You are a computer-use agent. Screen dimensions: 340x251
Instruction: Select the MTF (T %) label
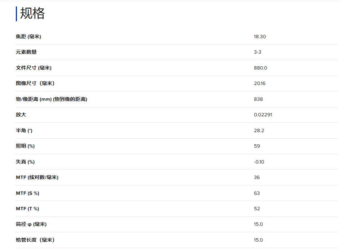(27, 209)
